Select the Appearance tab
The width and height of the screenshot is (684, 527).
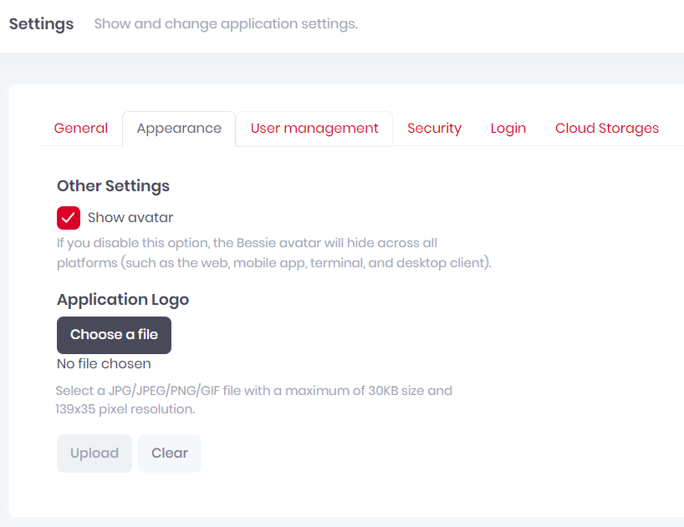click(179, 129)
